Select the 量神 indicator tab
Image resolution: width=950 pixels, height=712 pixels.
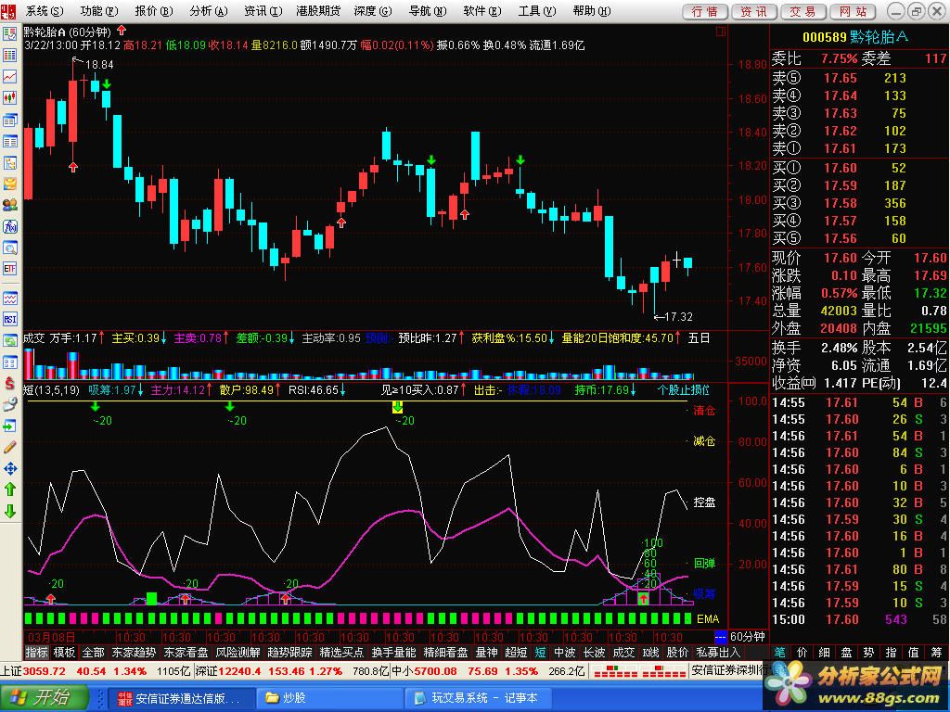coord(486,652)
